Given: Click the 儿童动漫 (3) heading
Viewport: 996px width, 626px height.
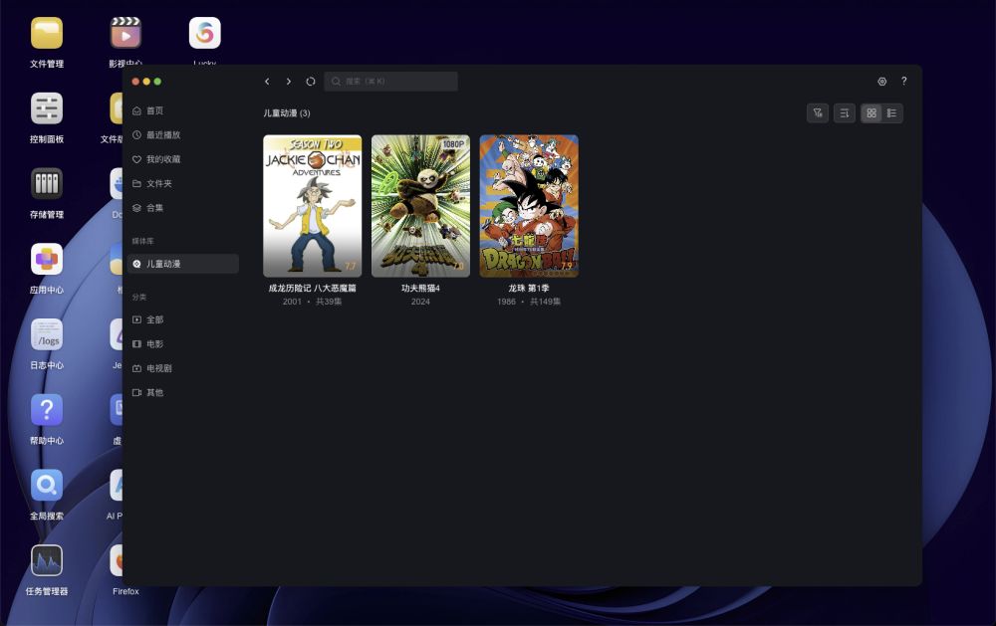Looking at the screenshot, I should point(287,113).
